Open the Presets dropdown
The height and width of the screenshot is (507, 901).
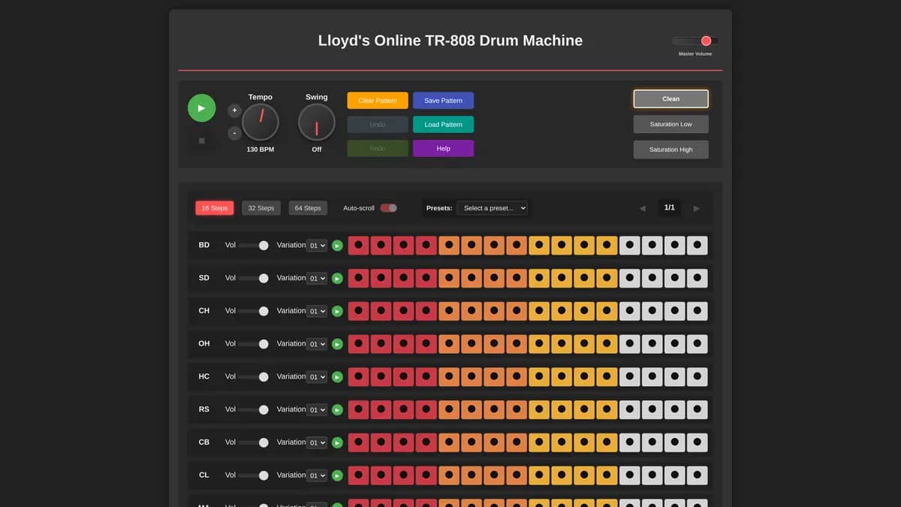pos(492,208)
